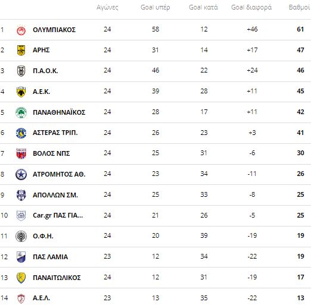Image resolution: width=311 pixels, height=305 pixels.
Task: Open the ΟΛΥΜΠΙΑΚΟΣ team name link
Action: click(x=54, y=30)
